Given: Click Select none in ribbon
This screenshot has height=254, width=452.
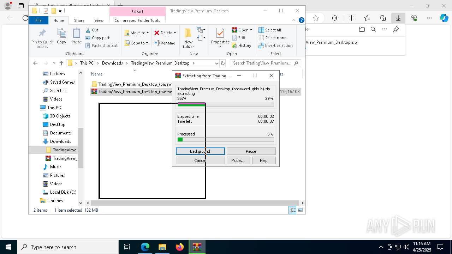Looking at the screenshot, I should click(x=272, y=38).
